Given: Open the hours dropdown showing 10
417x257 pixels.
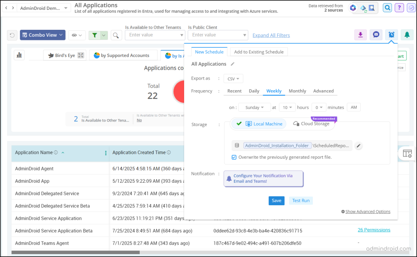Looking at the screenshot, I should pos(287,107).
